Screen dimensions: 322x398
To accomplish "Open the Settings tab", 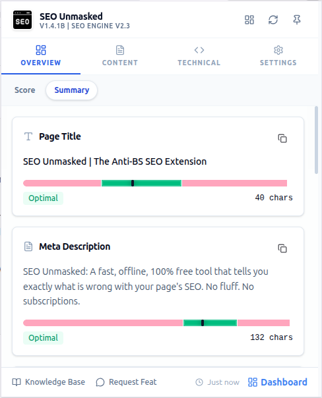I will [x=278, y=56].
